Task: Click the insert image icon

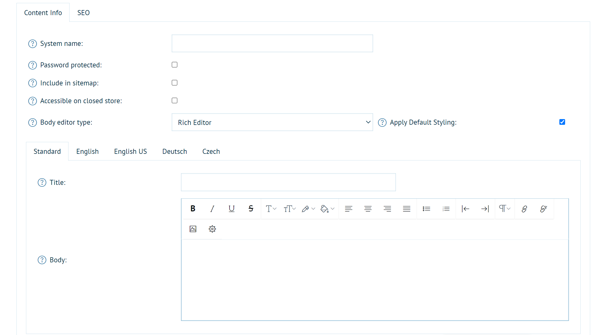Action: click(x=193, y=229)
